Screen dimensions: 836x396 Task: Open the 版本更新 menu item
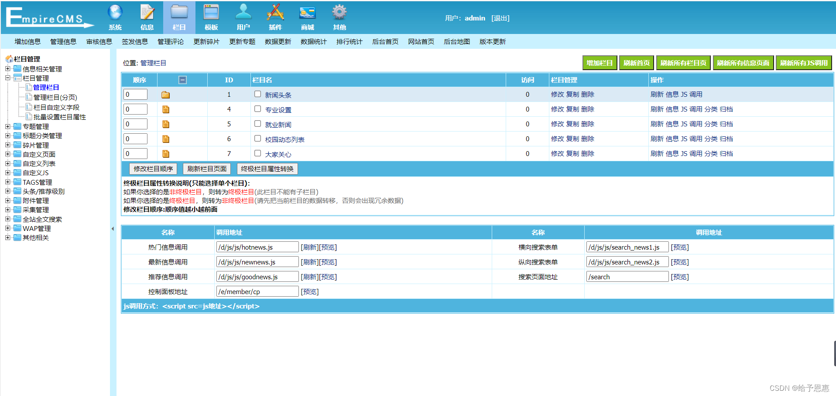493,41
